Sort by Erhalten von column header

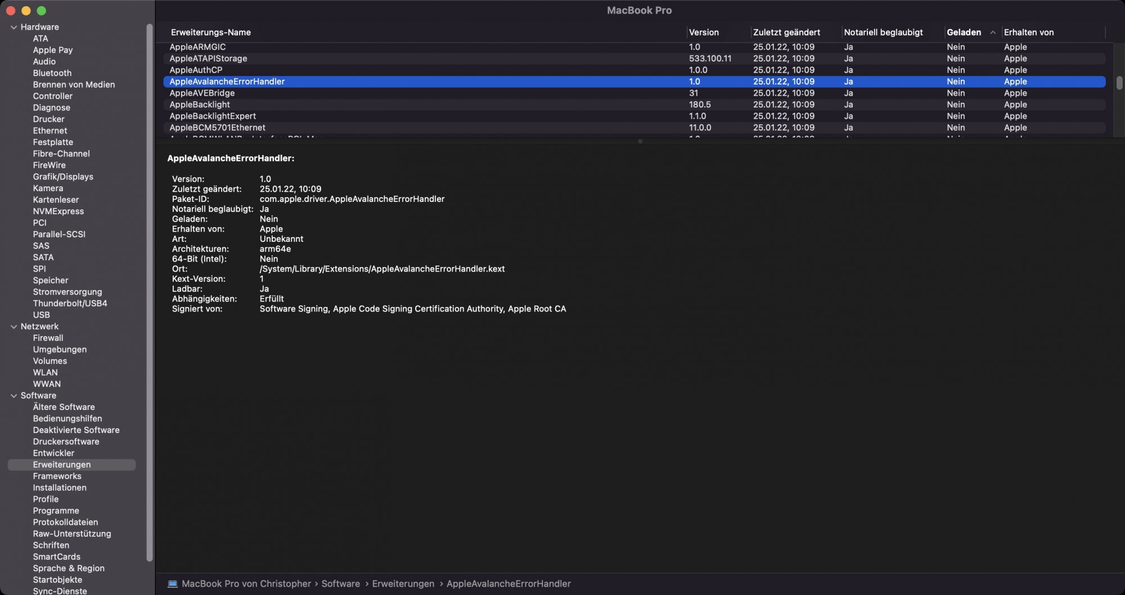click(x=1029, y=33)
